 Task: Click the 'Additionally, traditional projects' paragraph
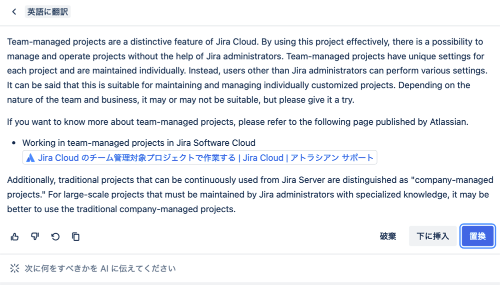[250, 195]
